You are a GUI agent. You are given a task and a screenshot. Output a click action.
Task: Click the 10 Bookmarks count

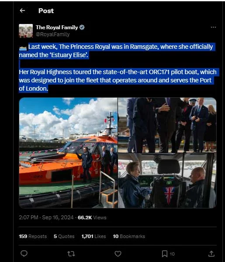pyautogui.click(x=129, y=236)
